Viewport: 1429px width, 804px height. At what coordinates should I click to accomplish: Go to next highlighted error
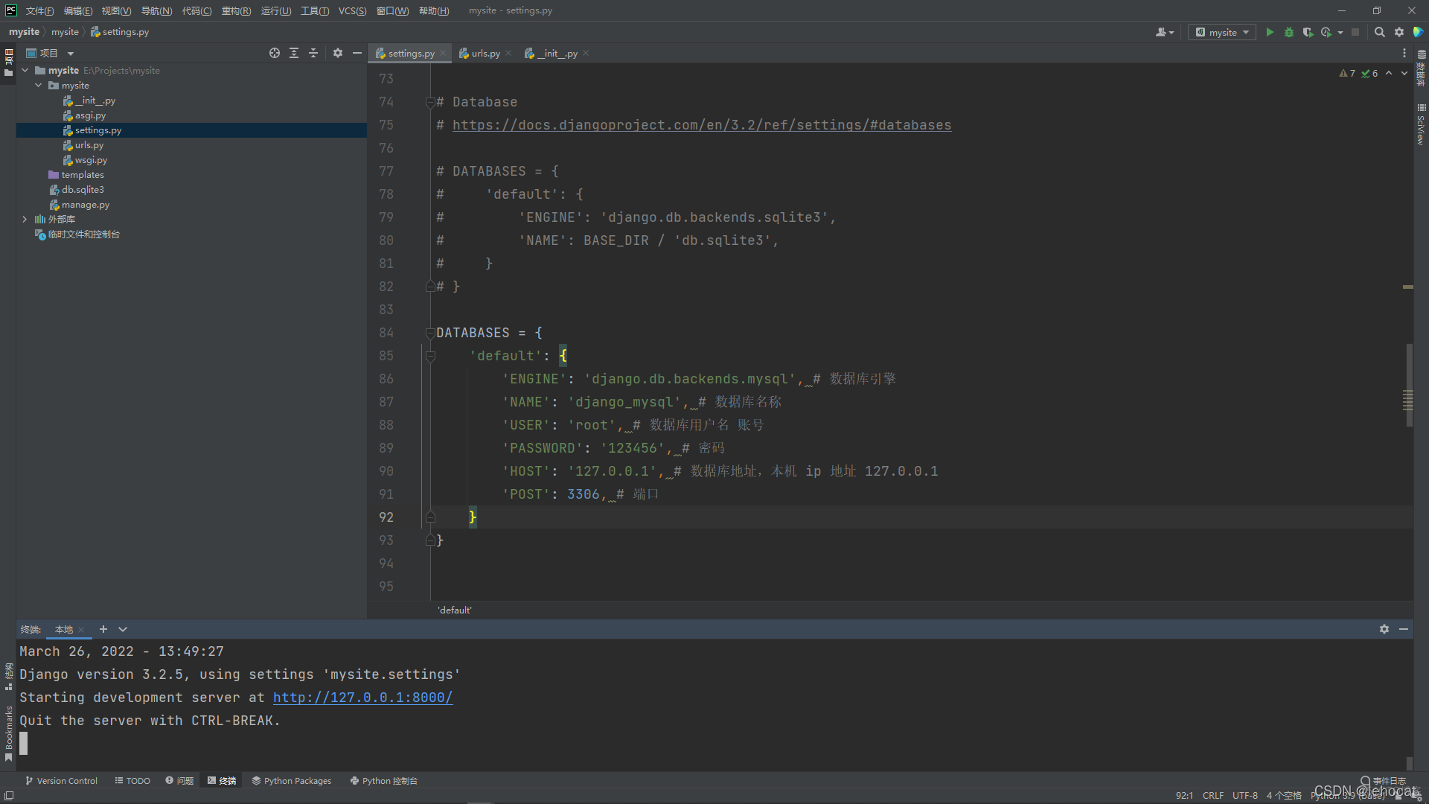1404,73
